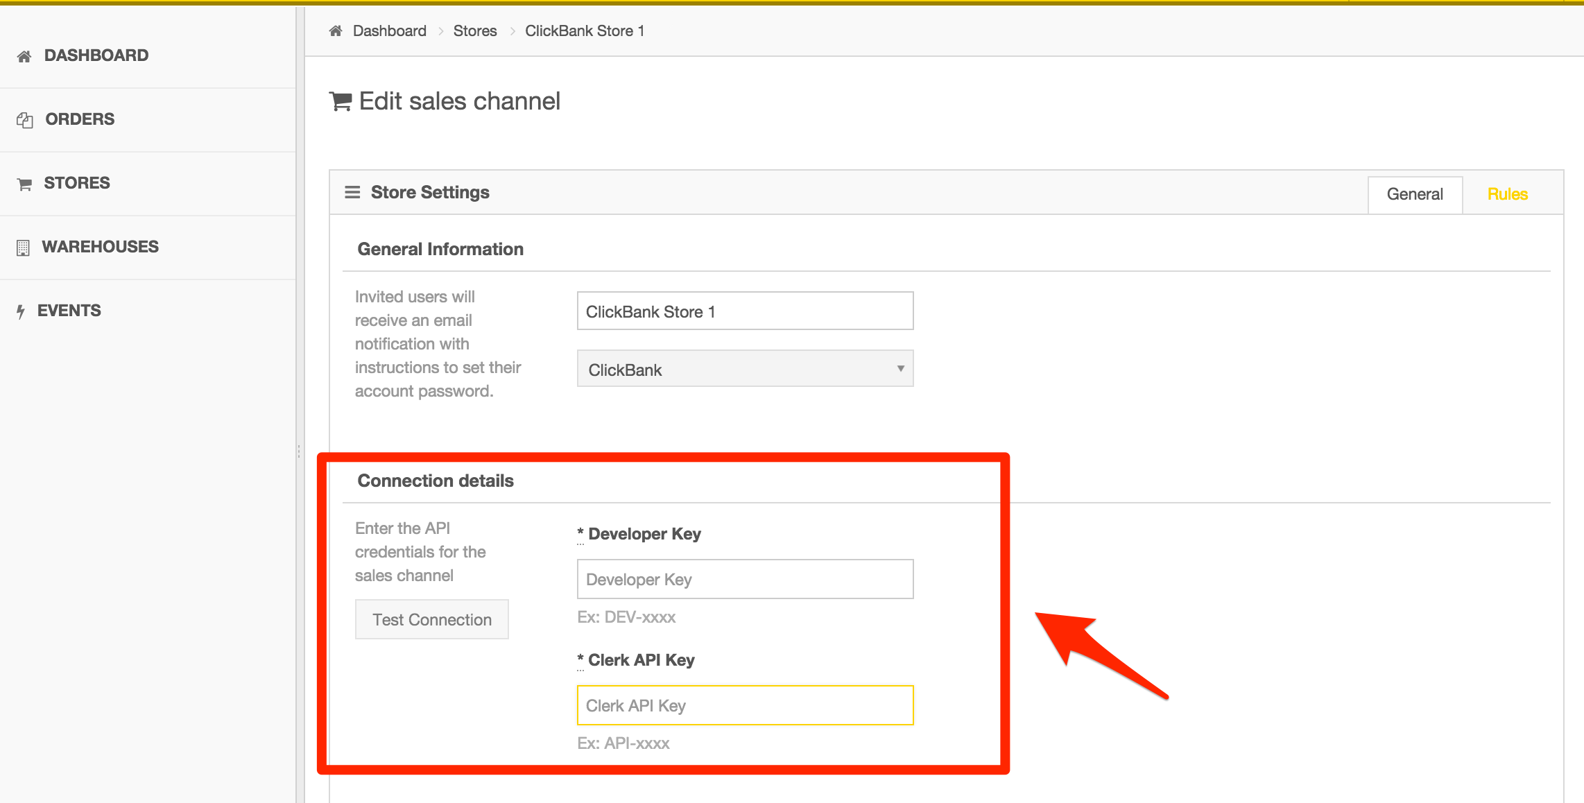Click the breadcrumb home icon
This screenshot has height=803, width=1584.
[336, 31]
